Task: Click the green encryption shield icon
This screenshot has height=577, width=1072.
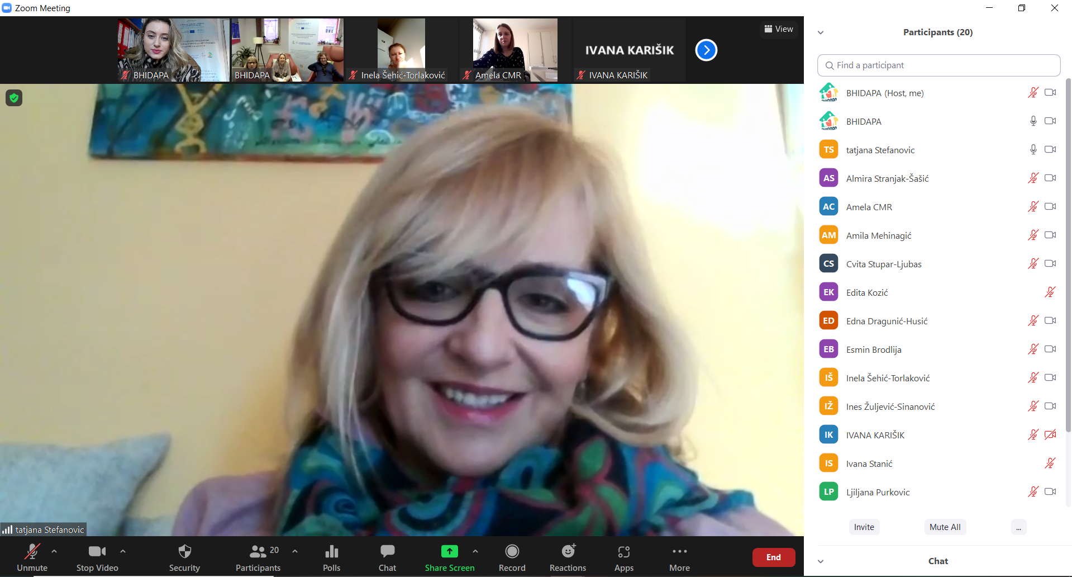Action: [14, 98]
